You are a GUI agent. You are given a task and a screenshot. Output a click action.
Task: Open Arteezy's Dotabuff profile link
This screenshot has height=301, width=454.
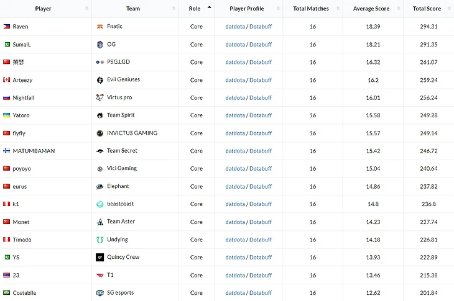coord(261,80)
